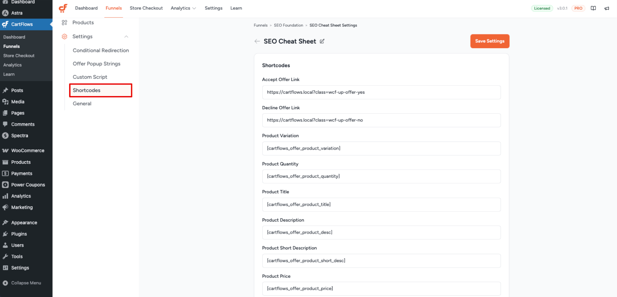Viewport: 617px width, 297px height.
Task: Click the Power Coupons icon
Action: 5,184
